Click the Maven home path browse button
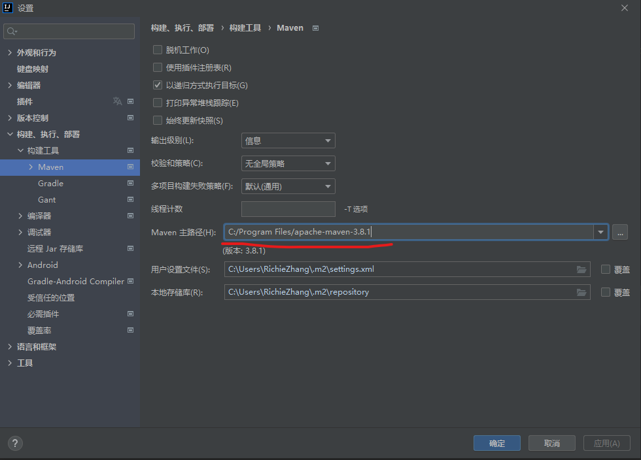Image resolution: width=641 pixels, height=460 pixels. click(x=620, y=232)
